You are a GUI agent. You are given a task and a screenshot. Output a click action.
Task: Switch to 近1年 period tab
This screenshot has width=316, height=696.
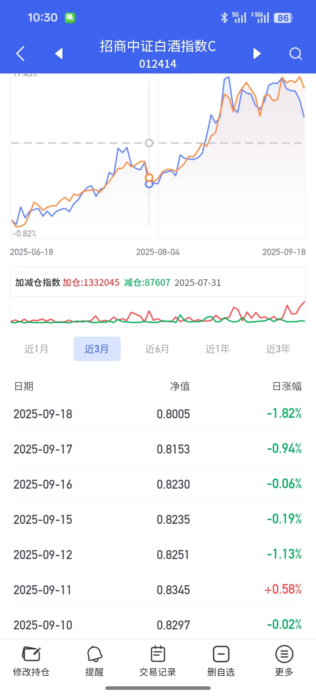point(218,349)
